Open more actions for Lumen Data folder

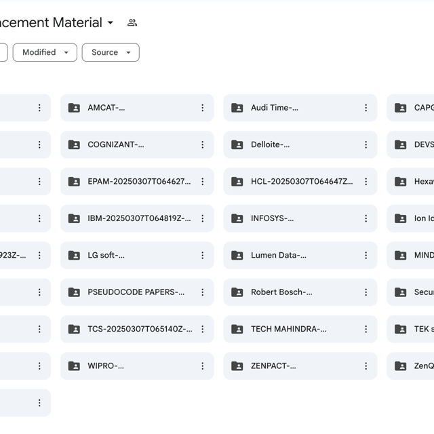366,255
